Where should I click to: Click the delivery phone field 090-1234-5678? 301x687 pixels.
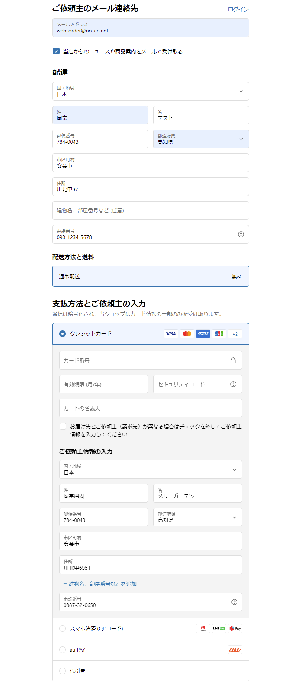[x=151, y=234]
